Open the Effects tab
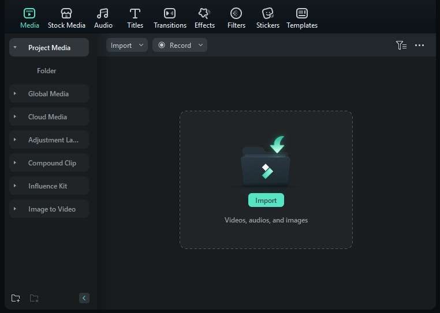 pyautogui.click(x=204, y=18)
